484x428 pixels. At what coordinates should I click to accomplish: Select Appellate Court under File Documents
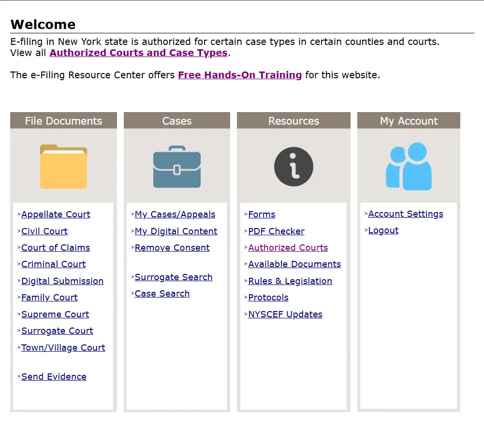(56, 214)
